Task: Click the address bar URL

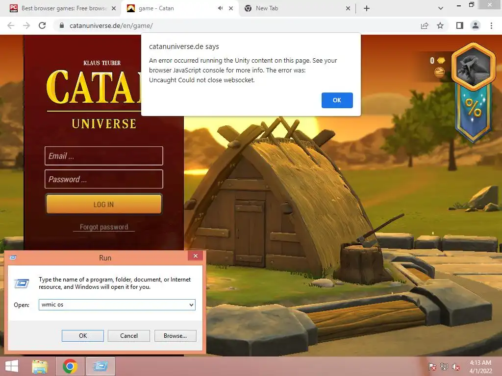Action: 111,25
